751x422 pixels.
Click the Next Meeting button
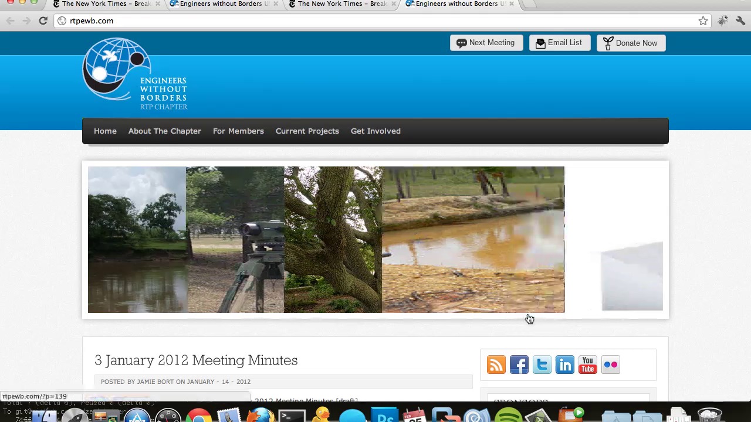486,43
